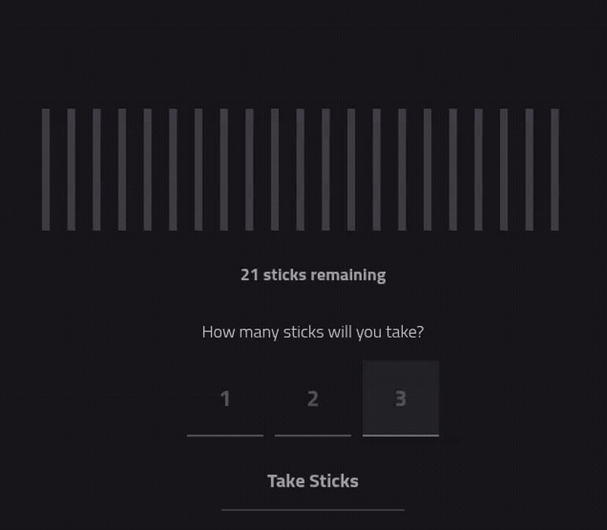607x530 pixels.
Task: Click the third stick from the left
Action: point(96,169)
